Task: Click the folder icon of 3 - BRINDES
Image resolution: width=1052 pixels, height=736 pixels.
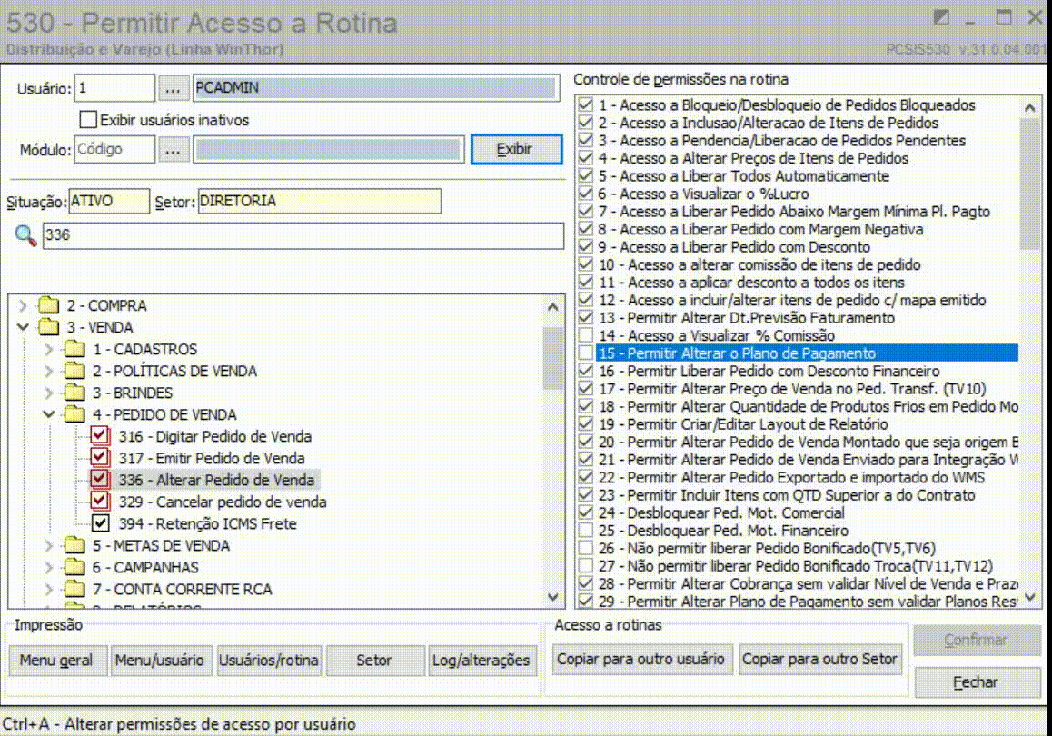Action: [x=74, y=393]
